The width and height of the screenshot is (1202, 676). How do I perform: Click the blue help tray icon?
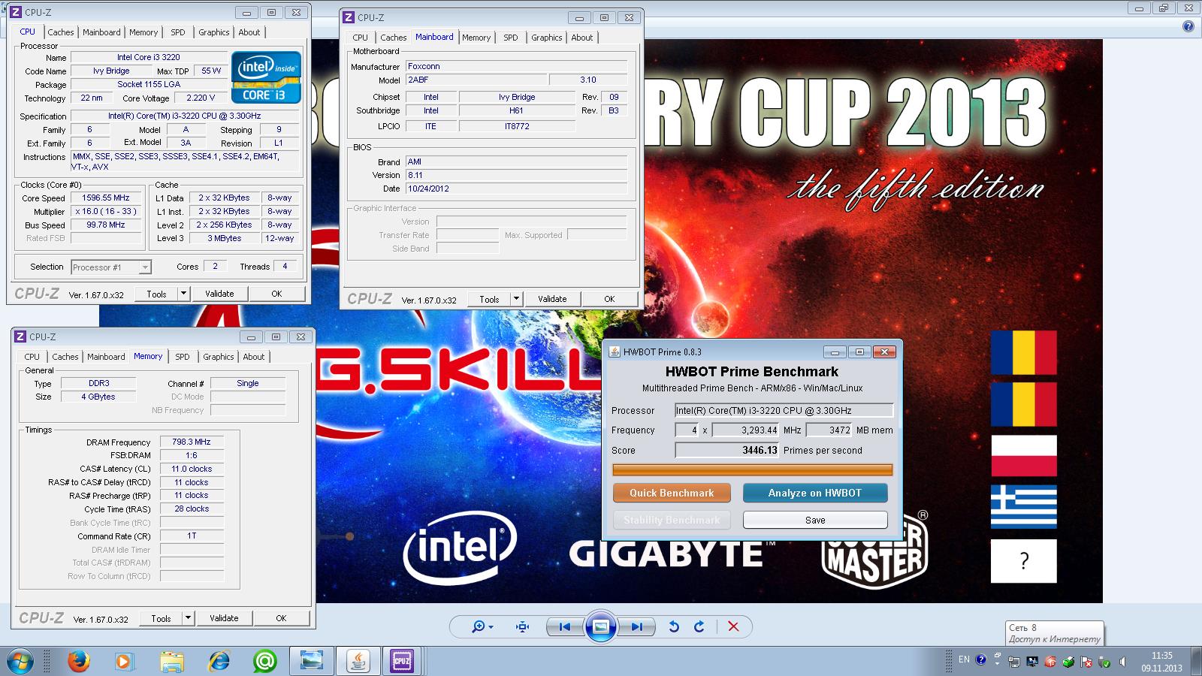point(981,660)
